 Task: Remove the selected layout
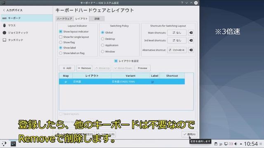click(x=84, y=68)
